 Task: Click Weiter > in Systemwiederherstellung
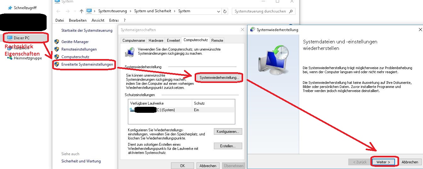click(383, 162)
